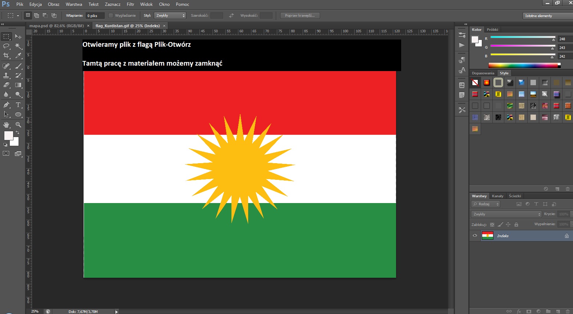Switch to the Próbki tab
This screenshot has height=314, width=573.
(492, 30)
